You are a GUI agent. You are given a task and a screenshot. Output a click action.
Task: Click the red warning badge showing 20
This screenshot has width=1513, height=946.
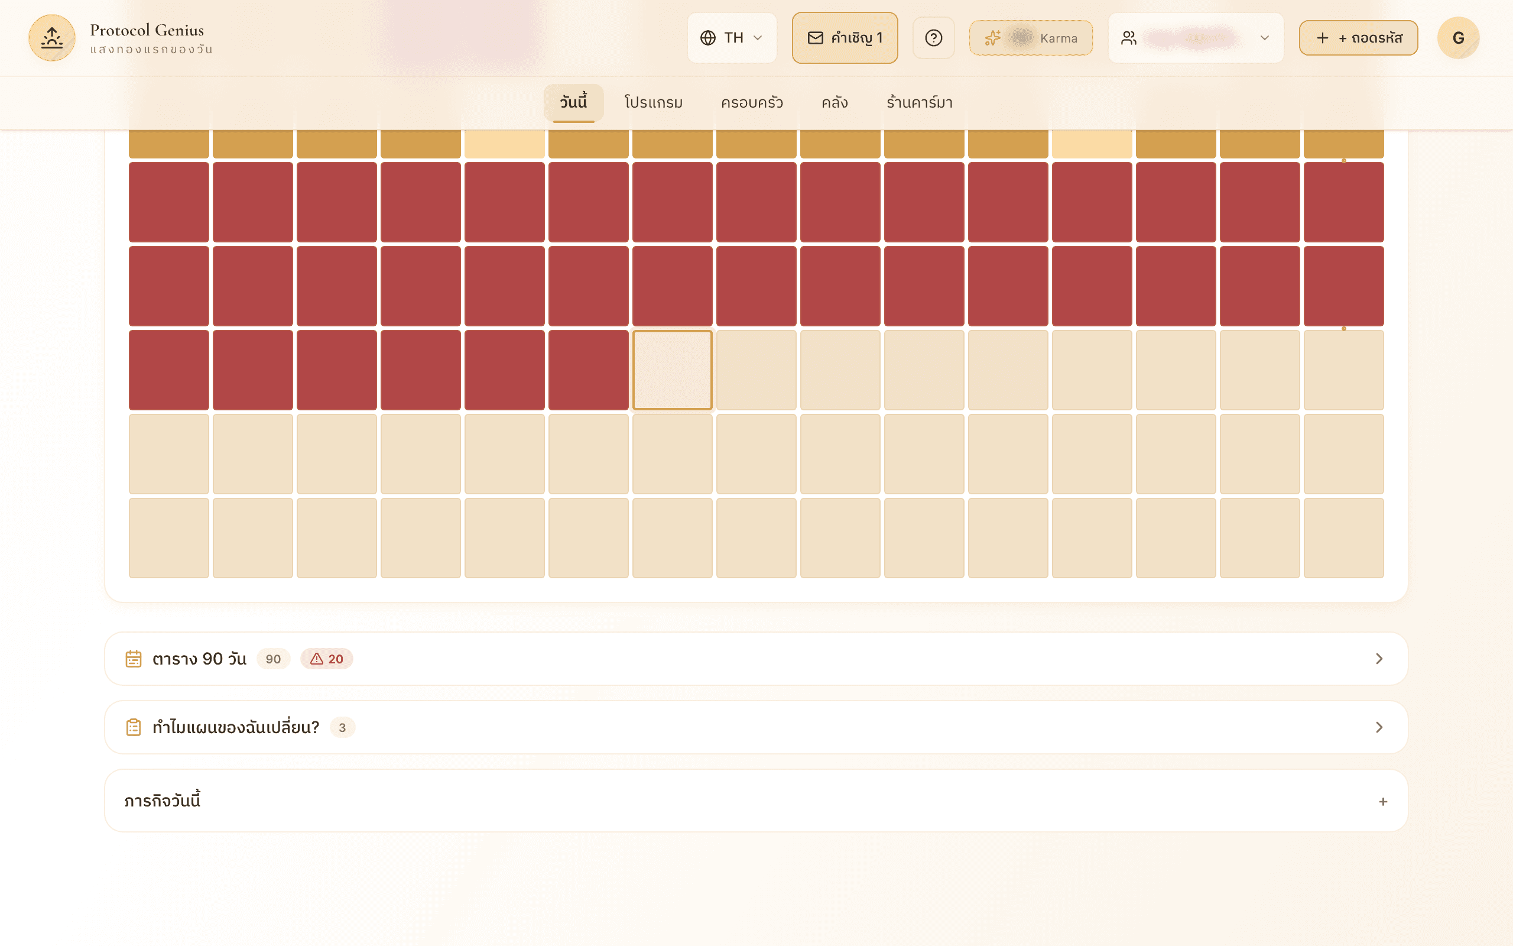tap(326, 659)
